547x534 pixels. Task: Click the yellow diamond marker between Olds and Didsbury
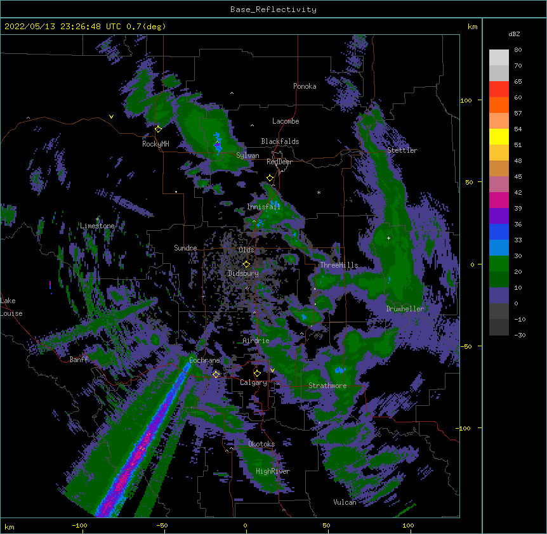click(x=246, y=264)
